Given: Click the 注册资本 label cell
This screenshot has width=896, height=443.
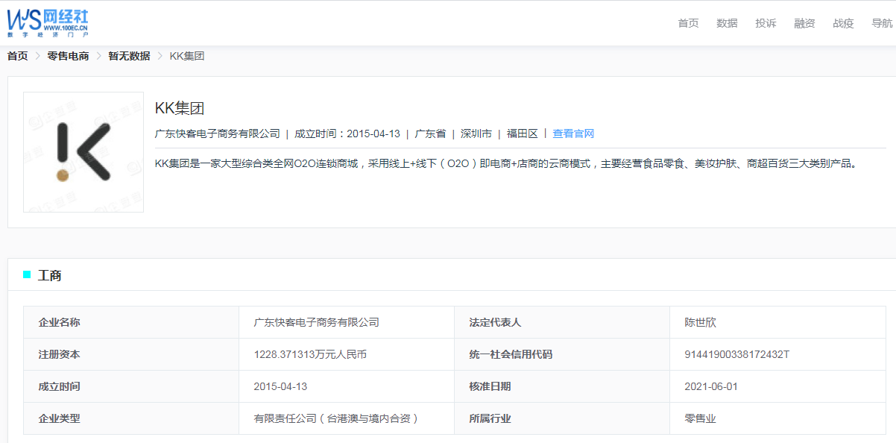Looking at the screenshot, I should coord(131,354).
